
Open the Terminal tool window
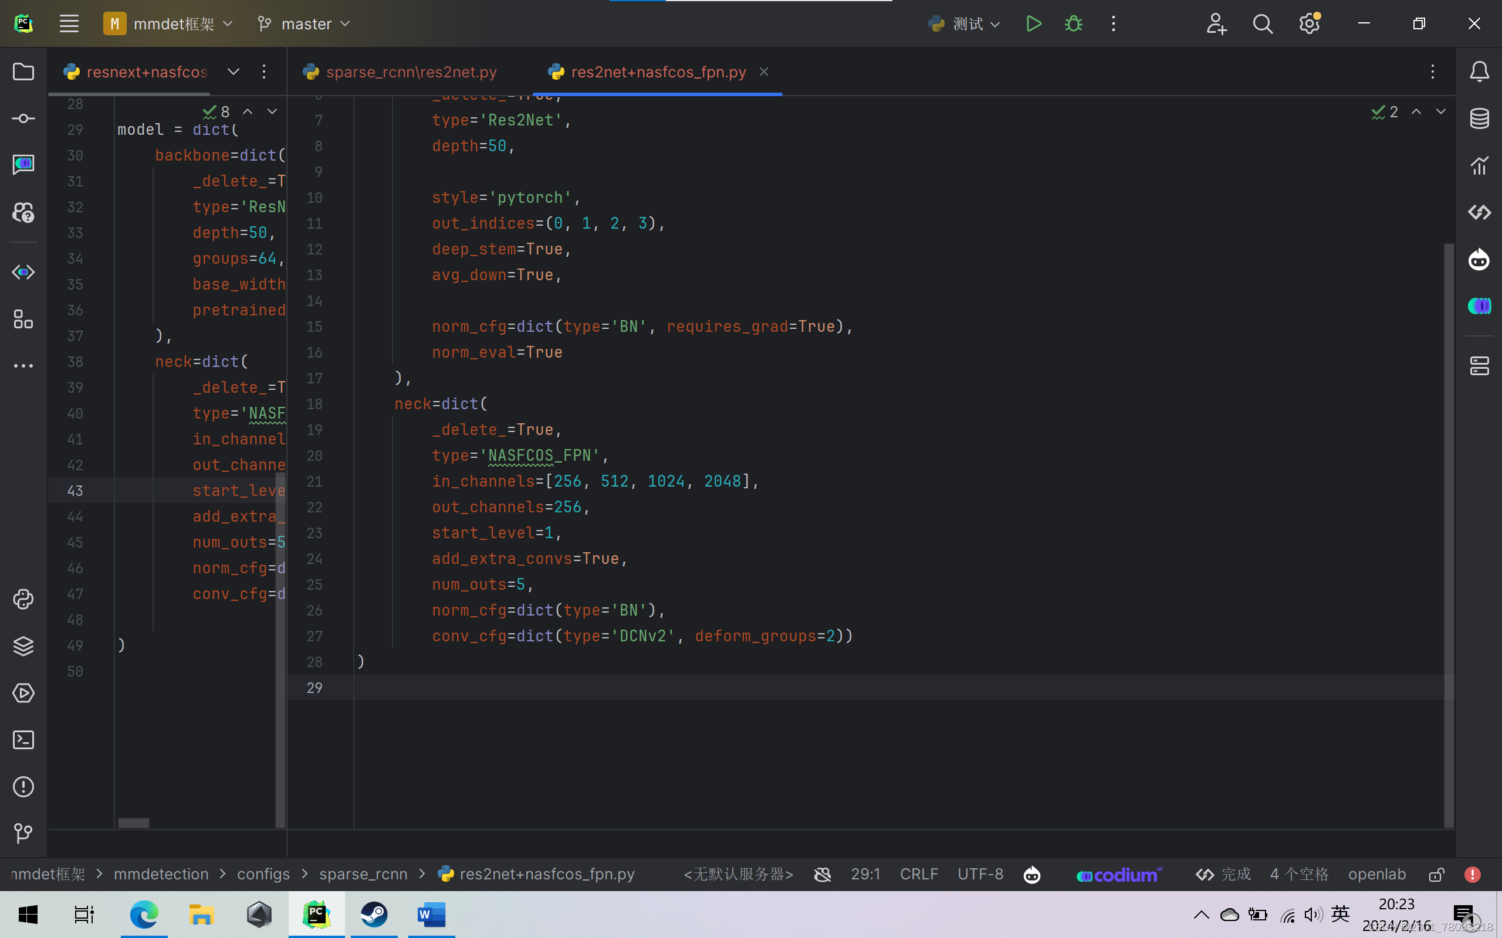point(23,739)
